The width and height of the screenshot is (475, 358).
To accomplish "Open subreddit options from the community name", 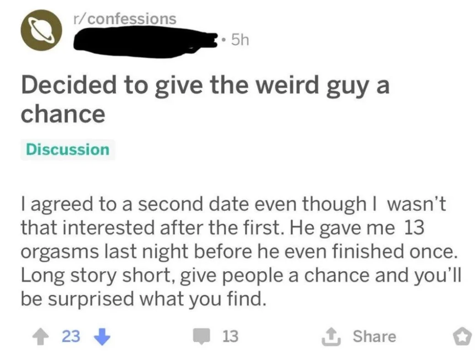I will (123, 19).
